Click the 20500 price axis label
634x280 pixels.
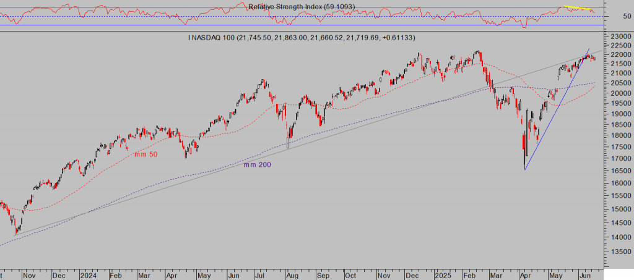click(620, 83)
